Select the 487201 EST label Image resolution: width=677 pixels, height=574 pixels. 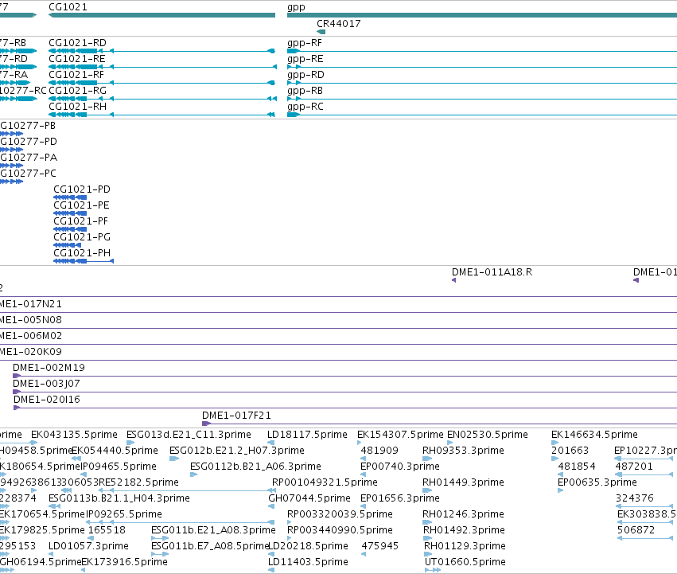(x=634, y=467)
